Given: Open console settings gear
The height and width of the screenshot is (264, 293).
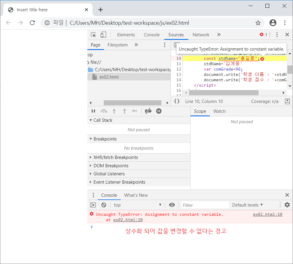Looking at the screenshot, I should point(287,205).
